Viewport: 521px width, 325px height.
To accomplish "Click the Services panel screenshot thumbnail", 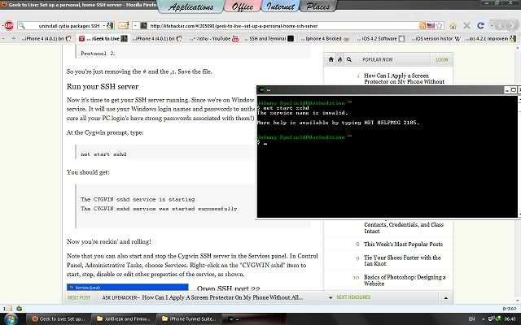I will pos(127,287).
